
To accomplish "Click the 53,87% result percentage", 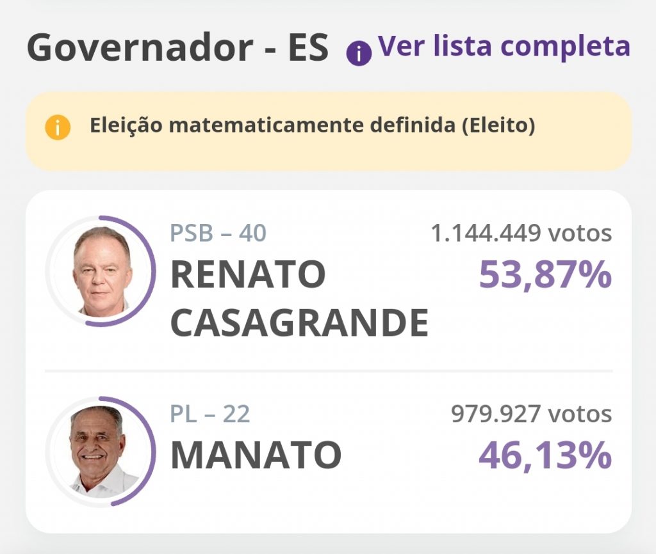I will pos(546,275).
